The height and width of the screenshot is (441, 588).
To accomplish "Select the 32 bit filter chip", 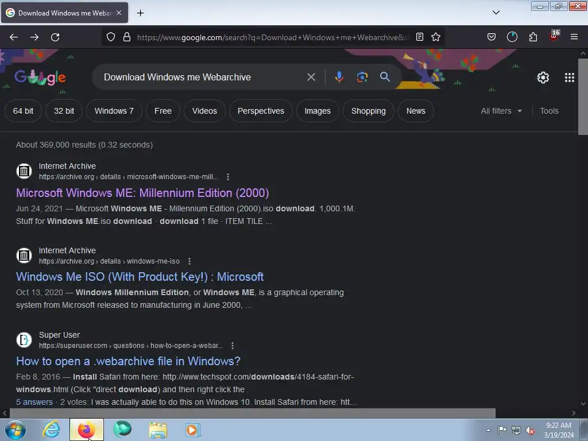I will tap(64, 111).
